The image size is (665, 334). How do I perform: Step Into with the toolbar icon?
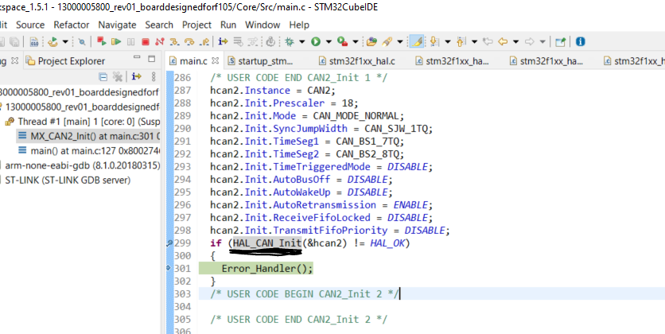point(174,41)
